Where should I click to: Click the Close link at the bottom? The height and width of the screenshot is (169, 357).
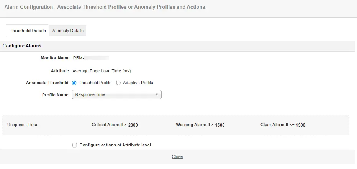pyautogui.click(x=177, y=156)
